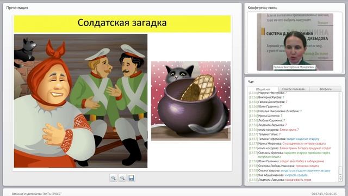Select Юлия Галанина message about бабу в заблуждение

click(x=287, y=161)
